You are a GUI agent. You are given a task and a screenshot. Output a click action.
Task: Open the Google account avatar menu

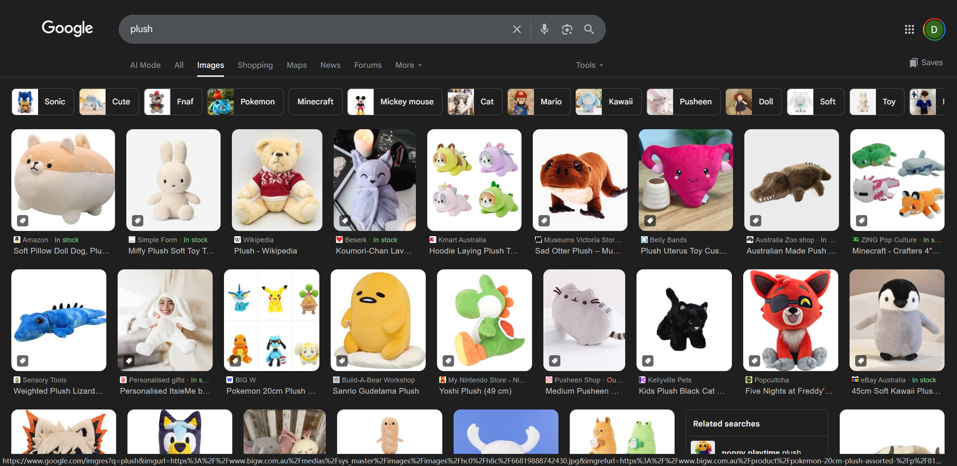(x=934, y=29)
